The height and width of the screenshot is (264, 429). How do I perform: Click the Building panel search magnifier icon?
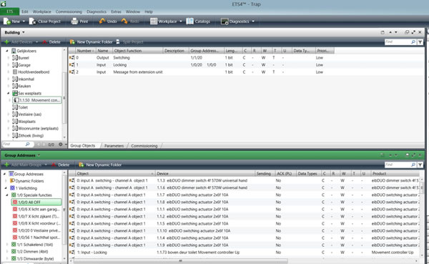coord(413,42)
